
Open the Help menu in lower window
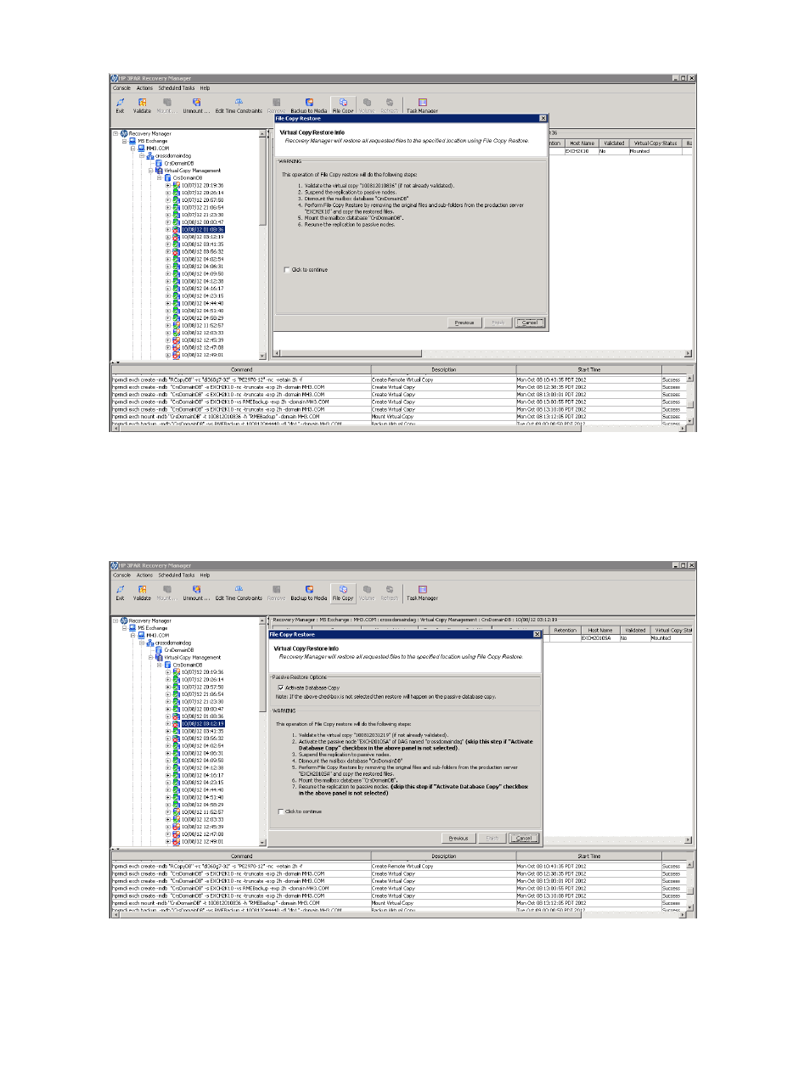[205, 575]
